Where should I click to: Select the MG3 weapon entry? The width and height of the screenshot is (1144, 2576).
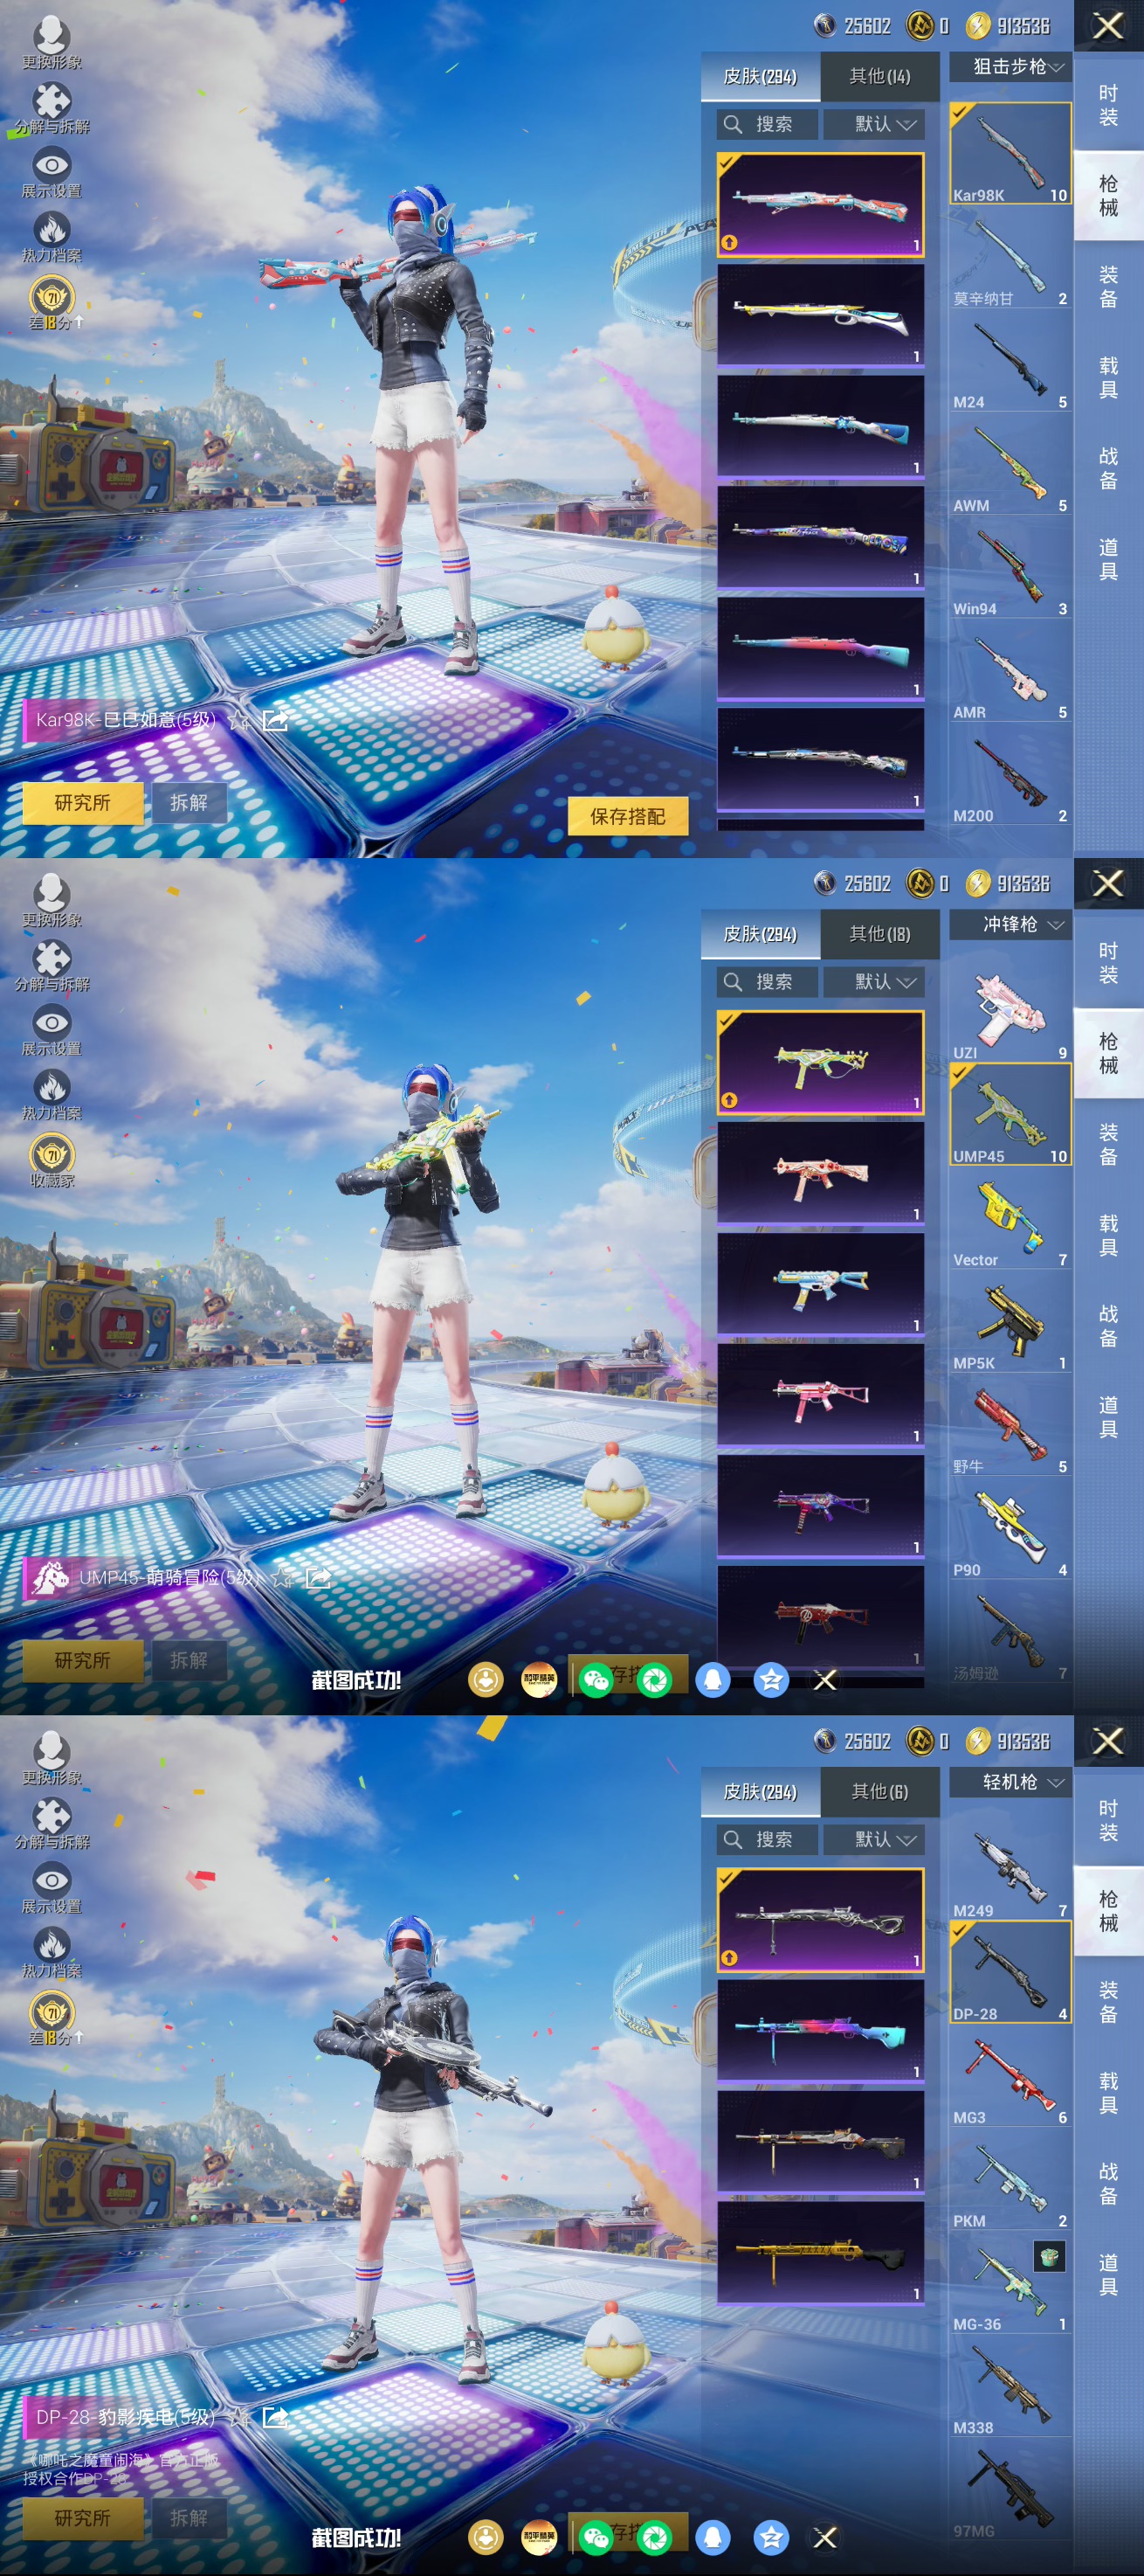(1010, 2076)
